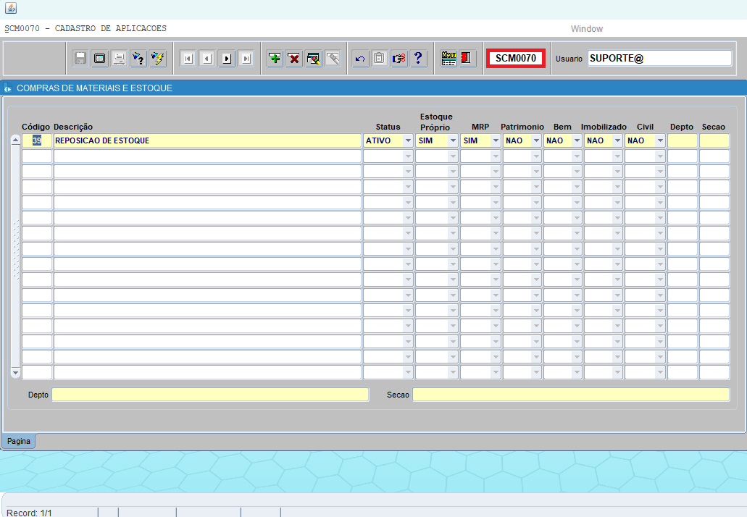This screenshot has height=517, width=747.
Task: Undo changes with the blue arrow icon
Action: (360, 59)
